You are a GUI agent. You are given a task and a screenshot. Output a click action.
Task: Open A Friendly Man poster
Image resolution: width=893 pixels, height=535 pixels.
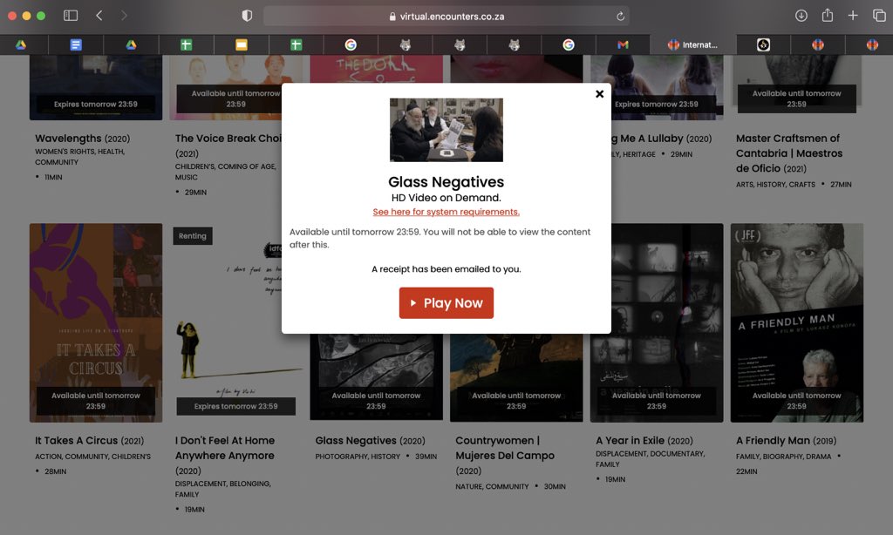point(797,322)
